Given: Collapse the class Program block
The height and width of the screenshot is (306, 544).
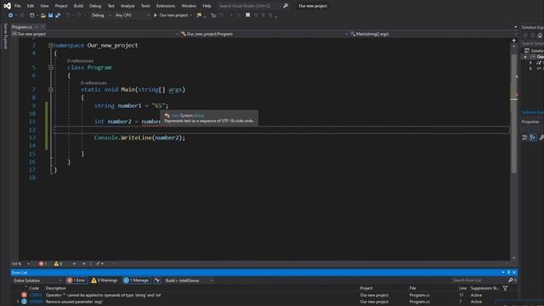Looking at the screenshot, I should 51,67.
